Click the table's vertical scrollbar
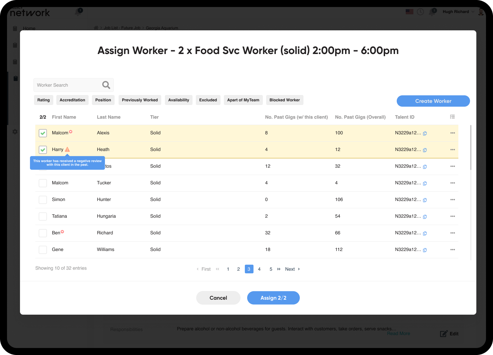 [x=471, y=147]
